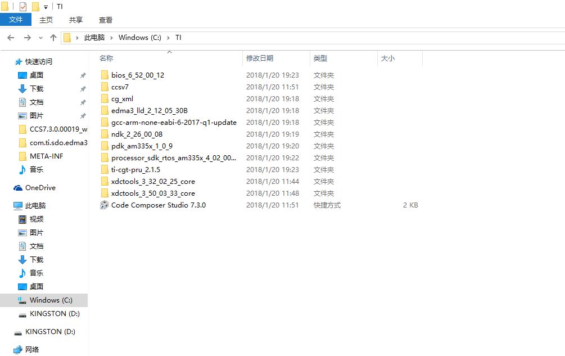
Task: Click the Forward navigation arrow
Action: coord(28,38)
